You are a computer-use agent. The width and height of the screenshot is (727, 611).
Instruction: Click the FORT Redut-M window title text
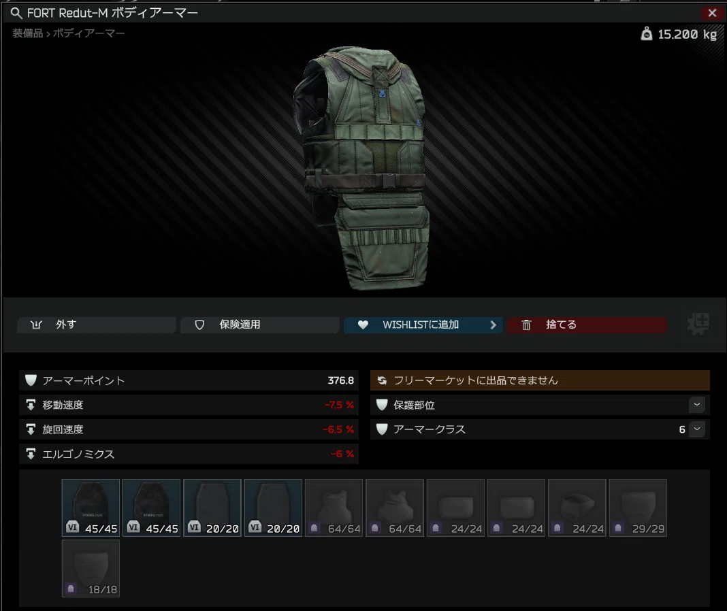(112, 13)
